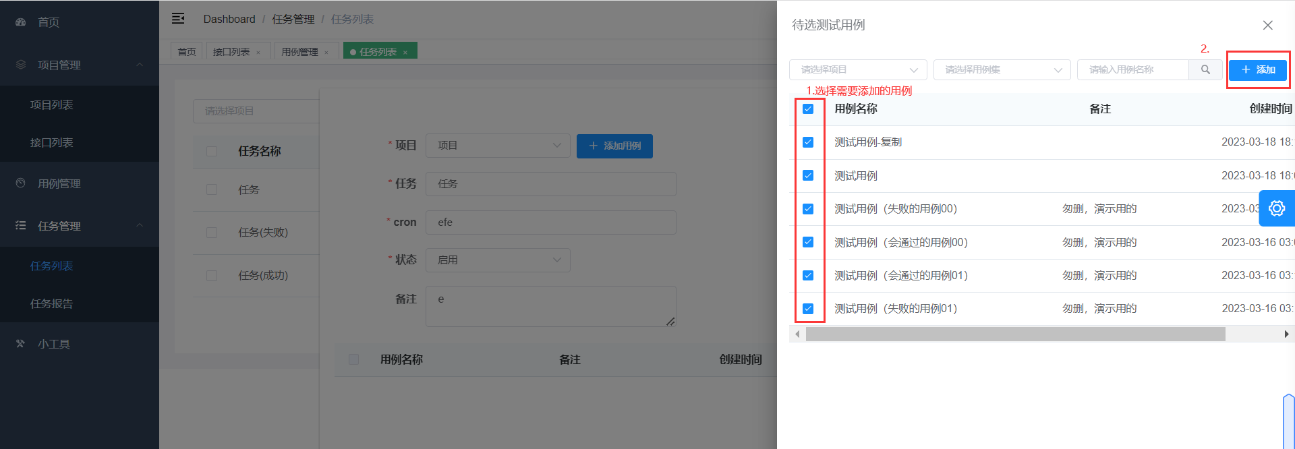The image size is (1295, 449).
Task: Uncheck 测试用例（会通过的用例00）checkbox
Action: pyautogui.click(x=808, y=242)
